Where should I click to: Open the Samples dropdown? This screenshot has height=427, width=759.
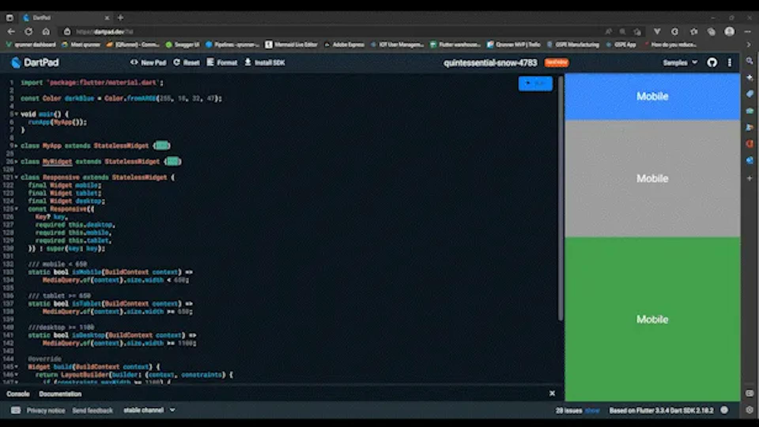click(x=681, y=62)
